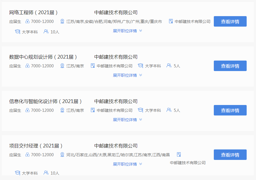The width and height of the screenshot is (256, 180).
Task: Expand job details for 数据中心规划设计师
Action: coord(127,75)
